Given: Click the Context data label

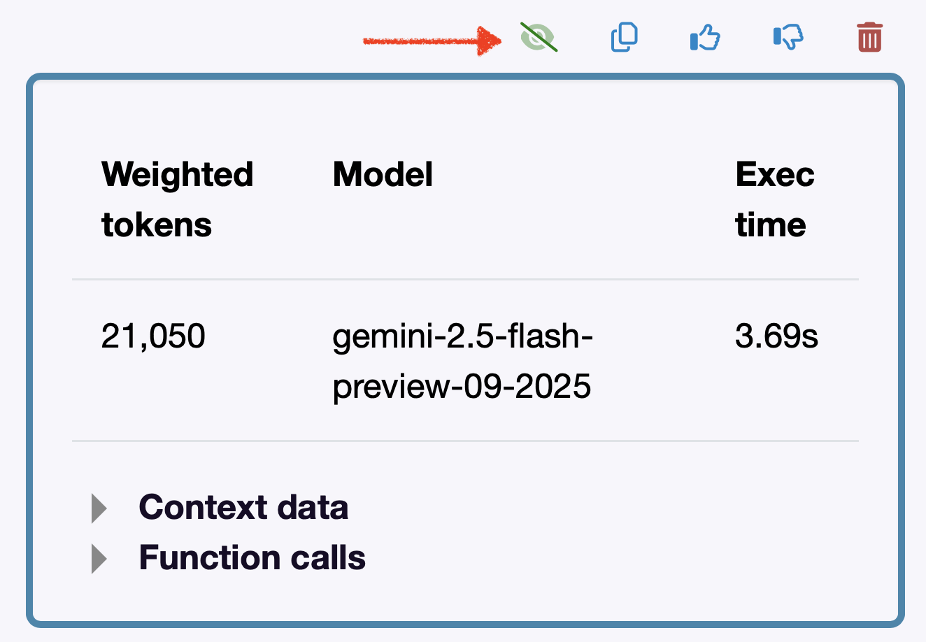Looking at the screenshot, I should click(x=243, y=508).
